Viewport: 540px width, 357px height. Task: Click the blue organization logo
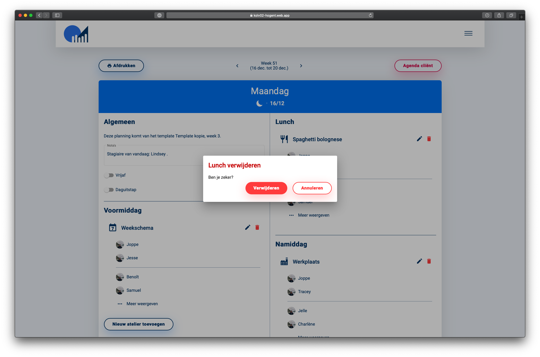pyautogui.click(x=76, y=34)
